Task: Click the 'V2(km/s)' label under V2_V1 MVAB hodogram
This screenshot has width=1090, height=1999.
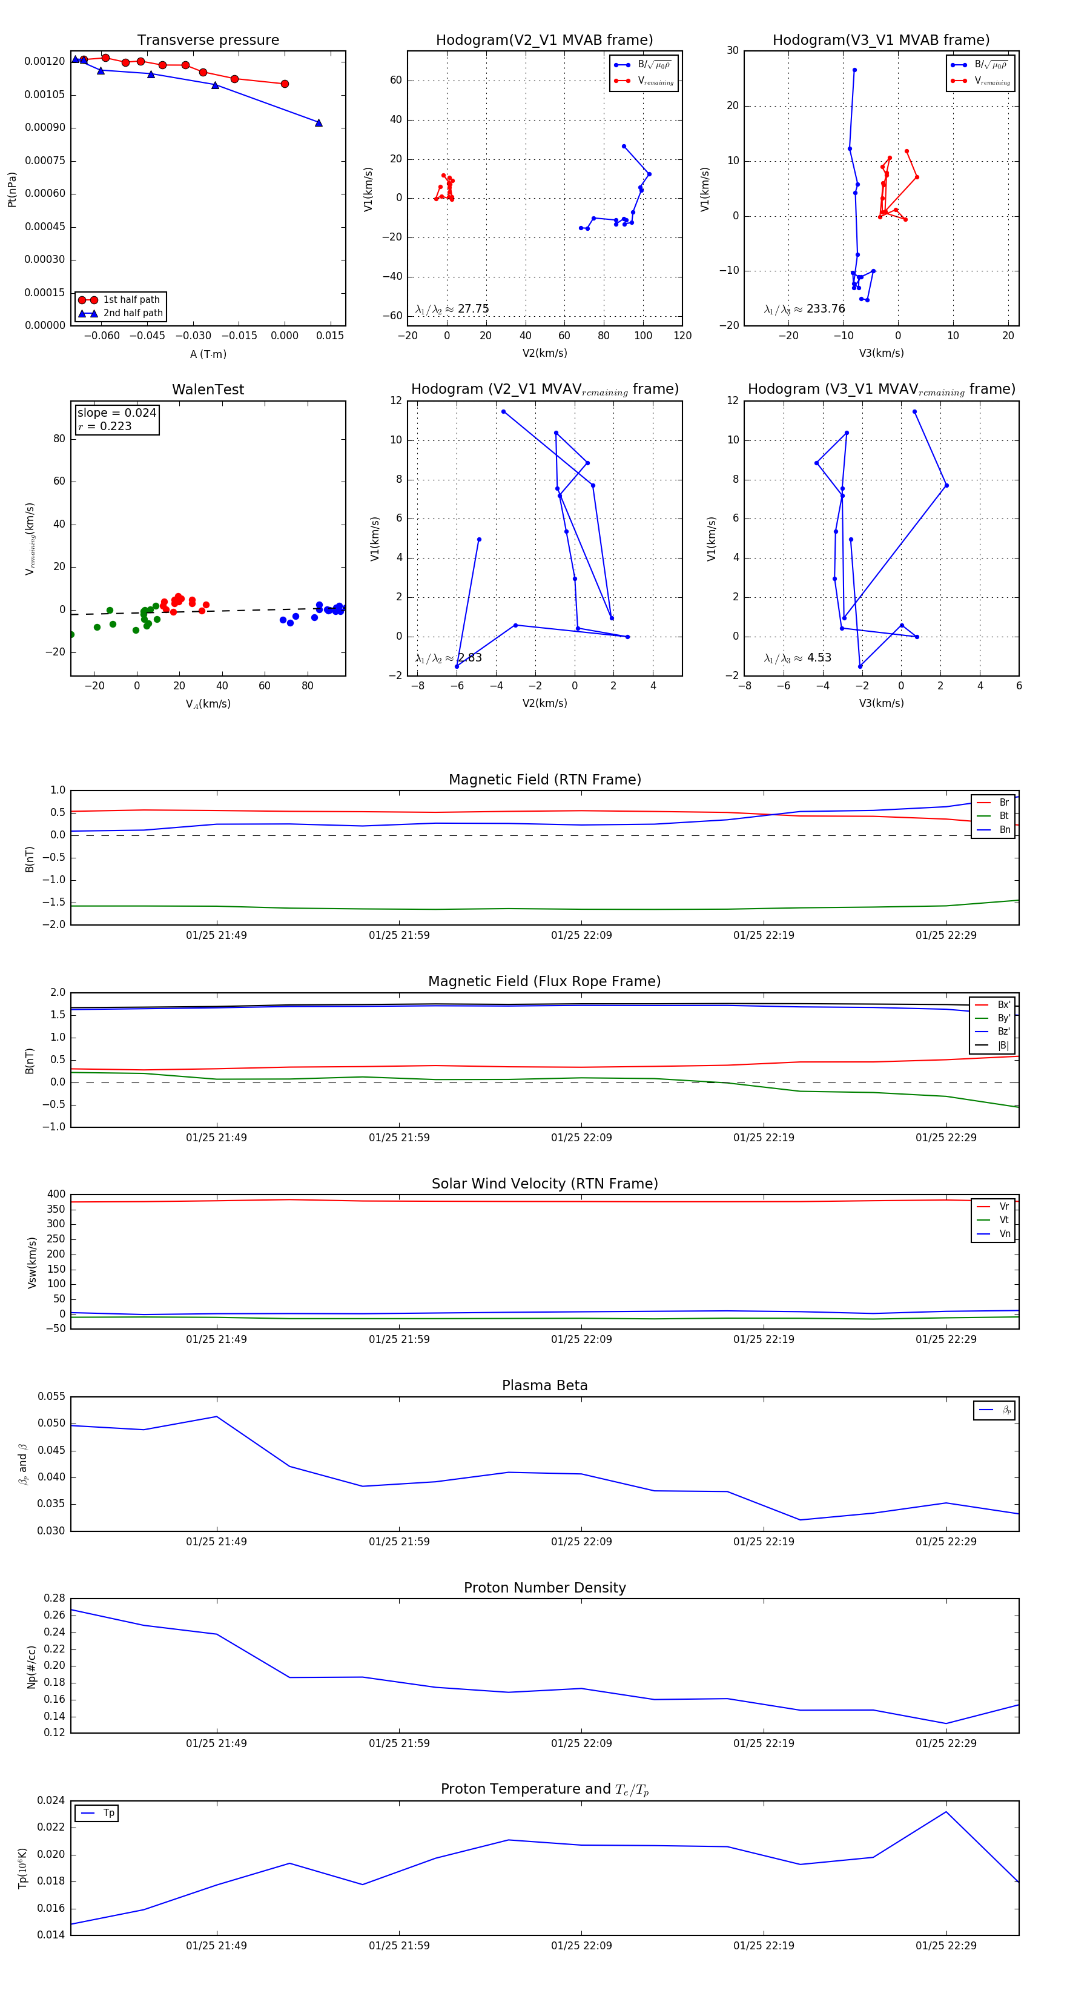Action: [544, 354]
